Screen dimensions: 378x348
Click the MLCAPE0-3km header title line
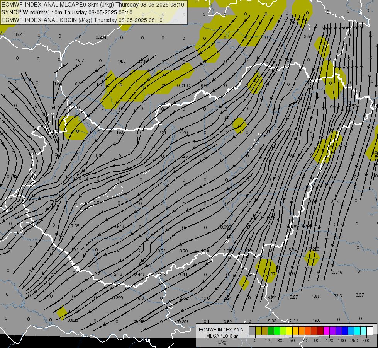coord(93,5)
